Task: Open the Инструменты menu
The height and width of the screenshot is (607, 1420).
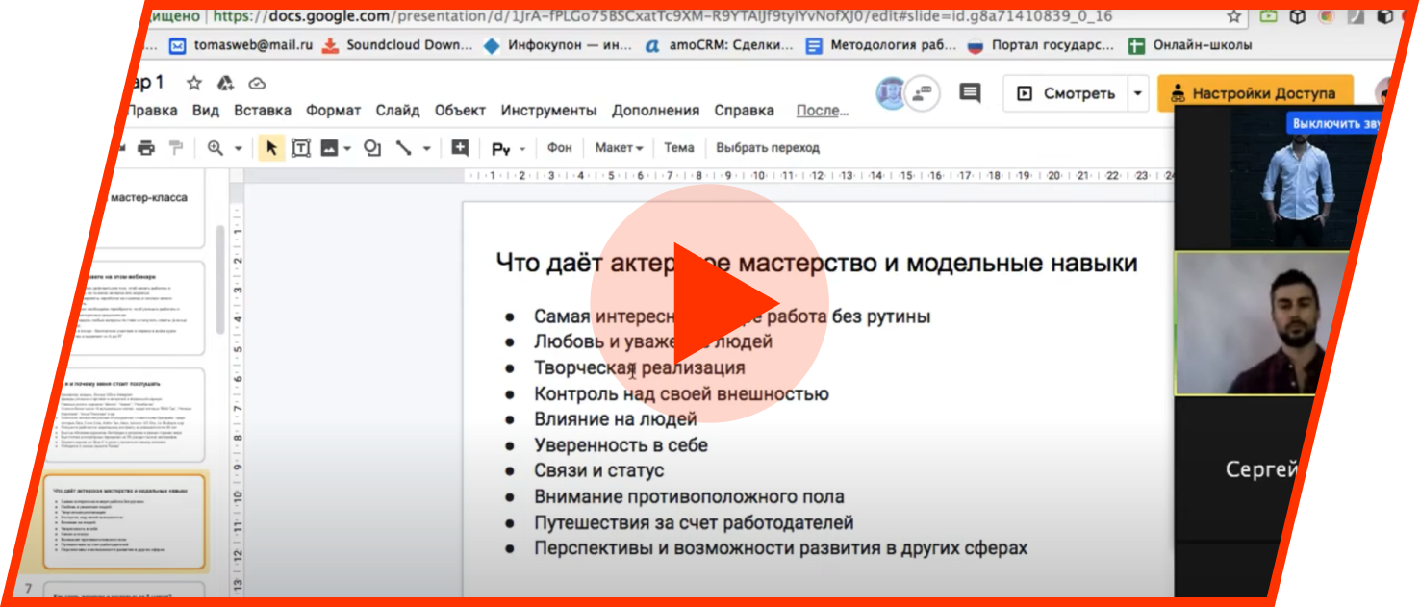Action: click(x=548, y=111)
